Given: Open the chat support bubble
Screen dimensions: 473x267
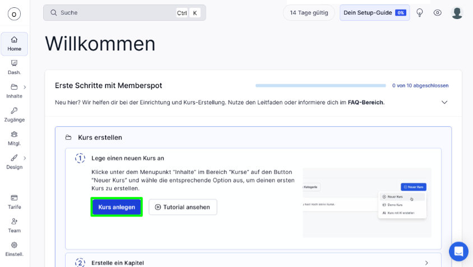Looking at the screenshot, I should tap(458, 251).
